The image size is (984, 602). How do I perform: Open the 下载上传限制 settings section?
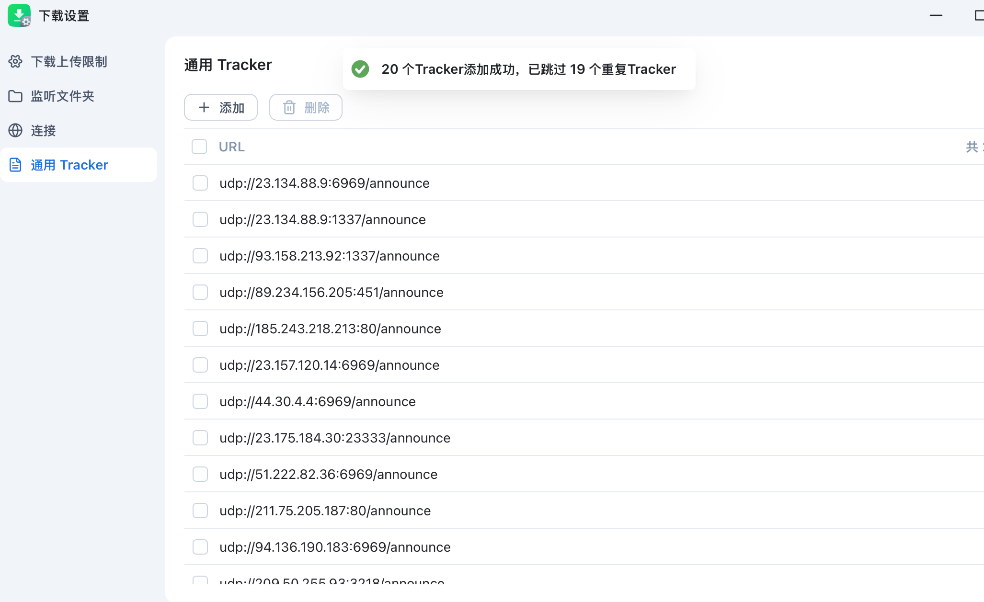tap(69, 61)
